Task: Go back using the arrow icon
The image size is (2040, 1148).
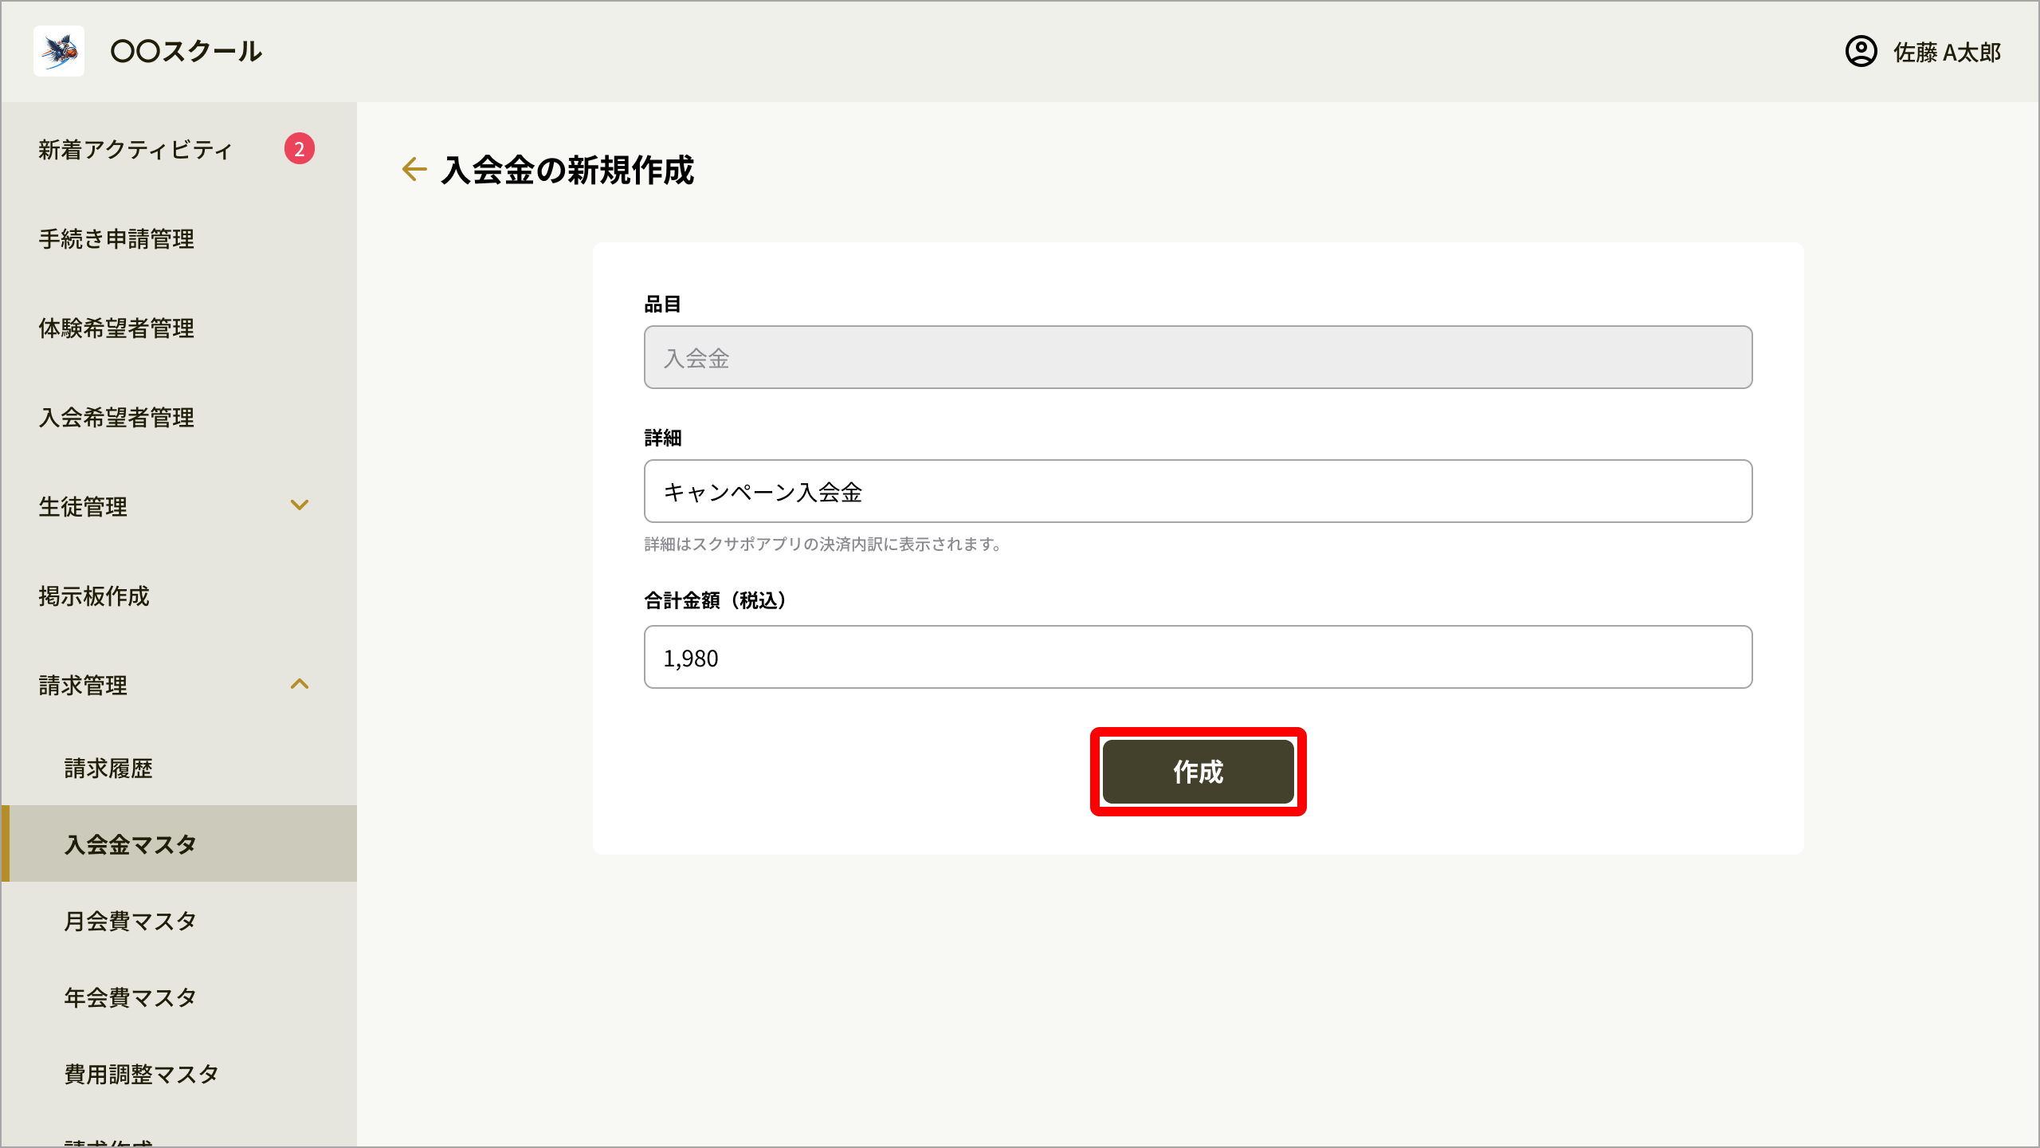Action: point(414,169)
